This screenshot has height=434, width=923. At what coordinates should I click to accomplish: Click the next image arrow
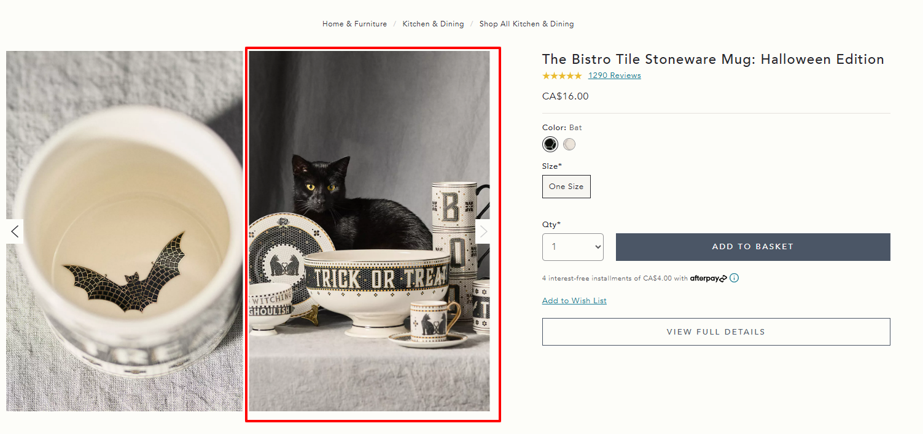483,231
